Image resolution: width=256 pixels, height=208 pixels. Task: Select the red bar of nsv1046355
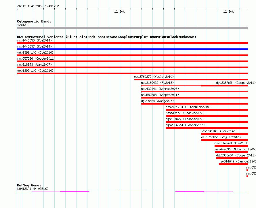point(132,43)
